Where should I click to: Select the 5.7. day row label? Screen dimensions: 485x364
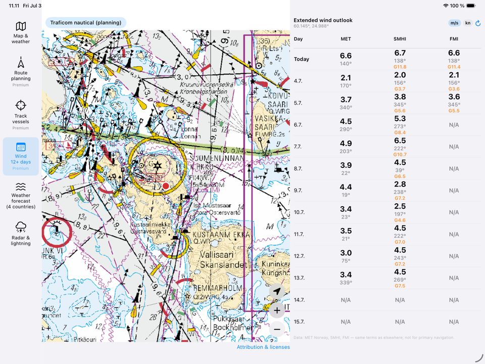[298, 103]
